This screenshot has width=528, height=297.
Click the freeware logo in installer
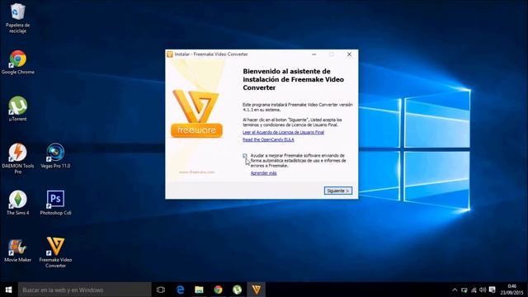[x=196, y=114]
